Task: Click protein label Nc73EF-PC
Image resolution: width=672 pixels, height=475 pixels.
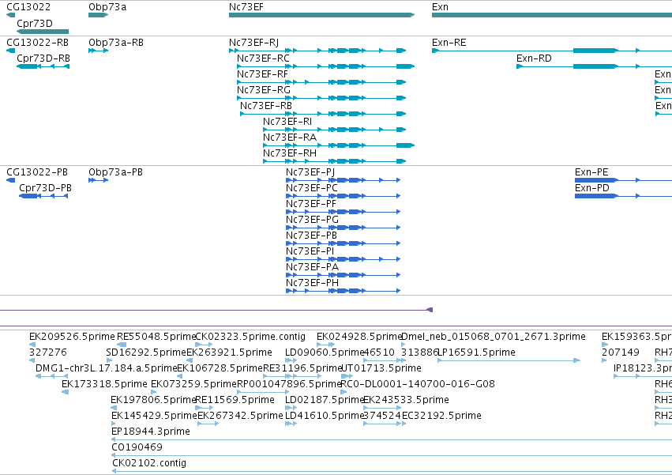Action: click(312, 188)
